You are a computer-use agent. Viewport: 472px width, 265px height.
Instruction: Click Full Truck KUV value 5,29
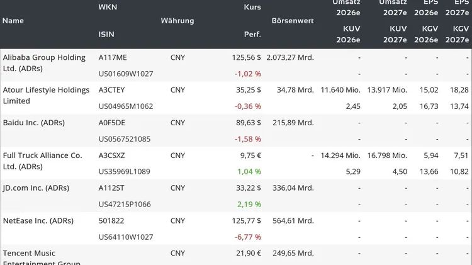[353, 172]
